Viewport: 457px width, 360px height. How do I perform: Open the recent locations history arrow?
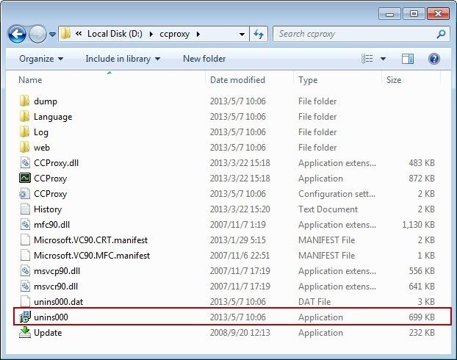click(x=52, y=35)
